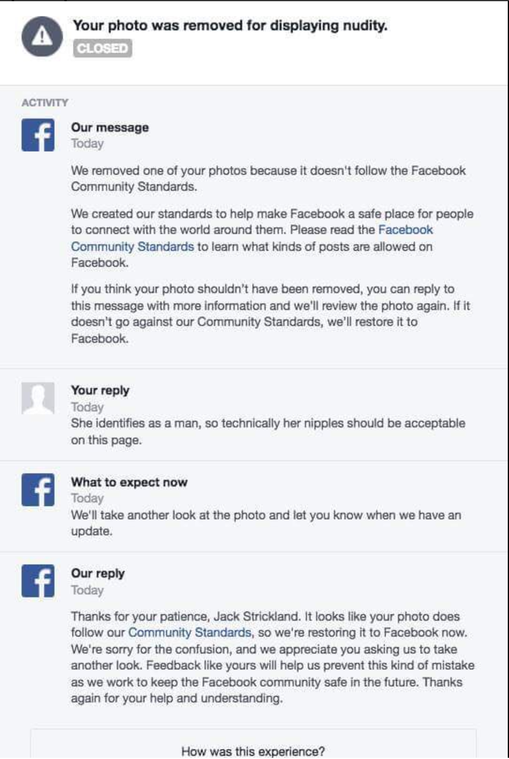
Task: Click the Today timestamp under Our message
Action: click(87, 144)
